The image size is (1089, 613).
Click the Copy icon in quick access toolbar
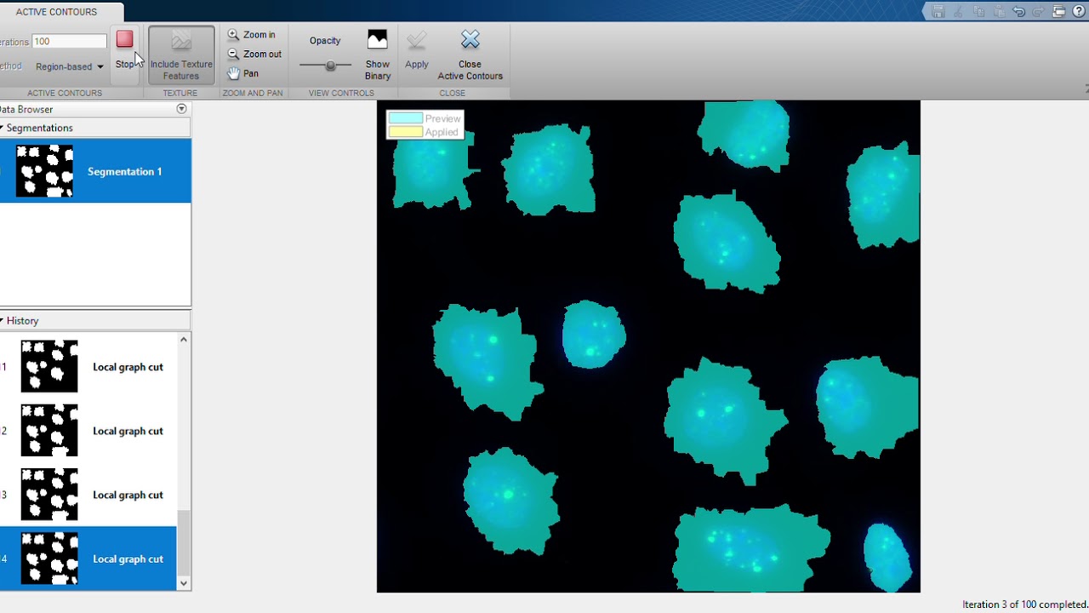pos(979,12)
